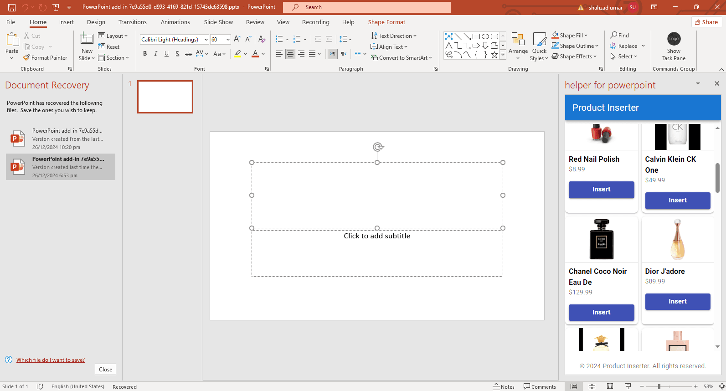This screenshot has width=726, height=391.
Task: Toggle Notes pane in status bar
Action: tap(504, 386)
